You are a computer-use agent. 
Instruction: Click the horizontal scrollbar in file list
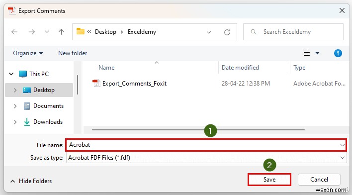pos(198,130)
